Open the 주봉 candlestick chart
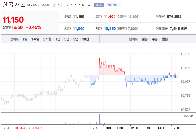196x134 pixels. [x=155, y=39]
